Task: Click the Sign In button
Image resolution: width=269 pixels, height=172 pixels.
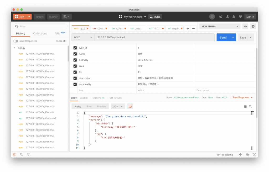Action: click(x=250, y=17)
